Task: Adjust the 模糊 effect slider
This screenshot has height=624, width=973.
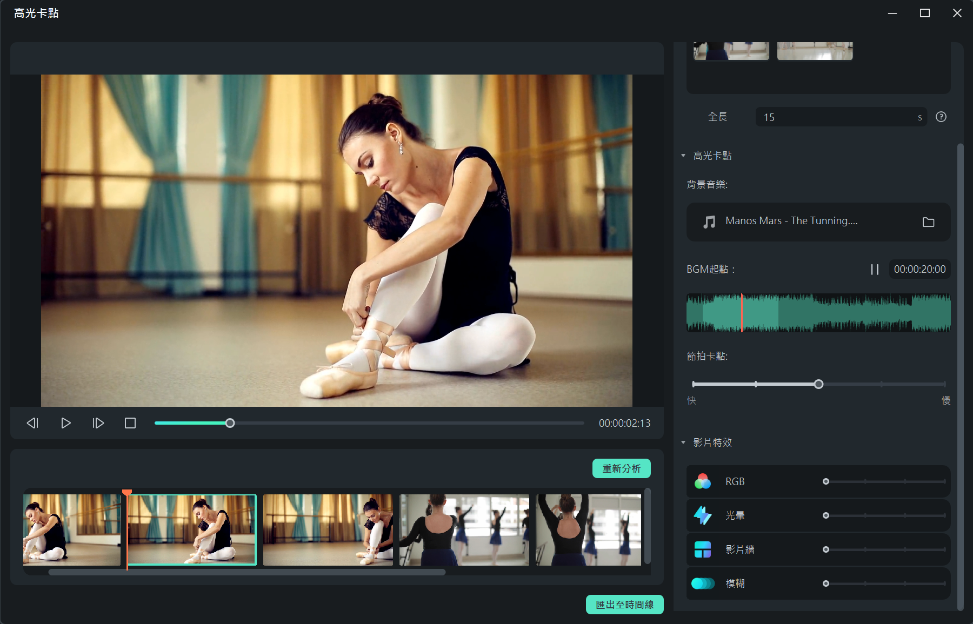Action: click(885, 583)
